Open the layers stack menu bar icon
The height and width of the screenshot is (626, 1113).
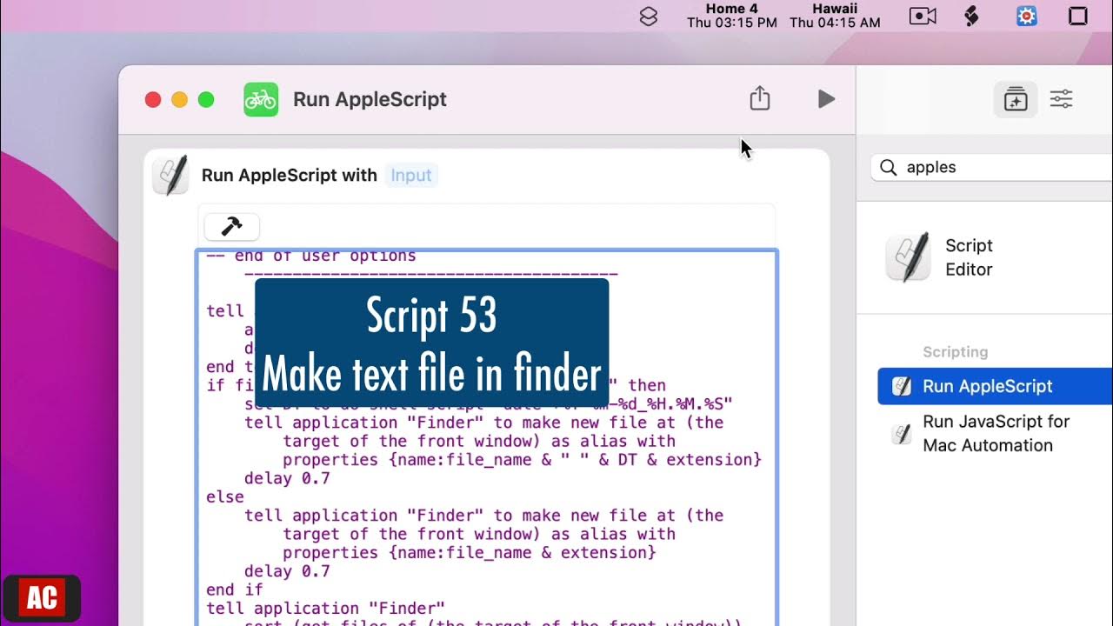tap(649, 16)
